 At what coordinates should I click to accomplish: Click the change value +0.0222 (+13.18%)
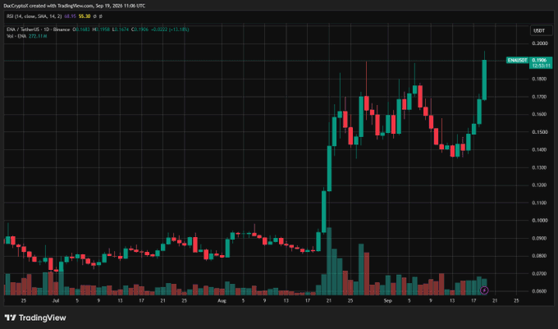[170, 30]
